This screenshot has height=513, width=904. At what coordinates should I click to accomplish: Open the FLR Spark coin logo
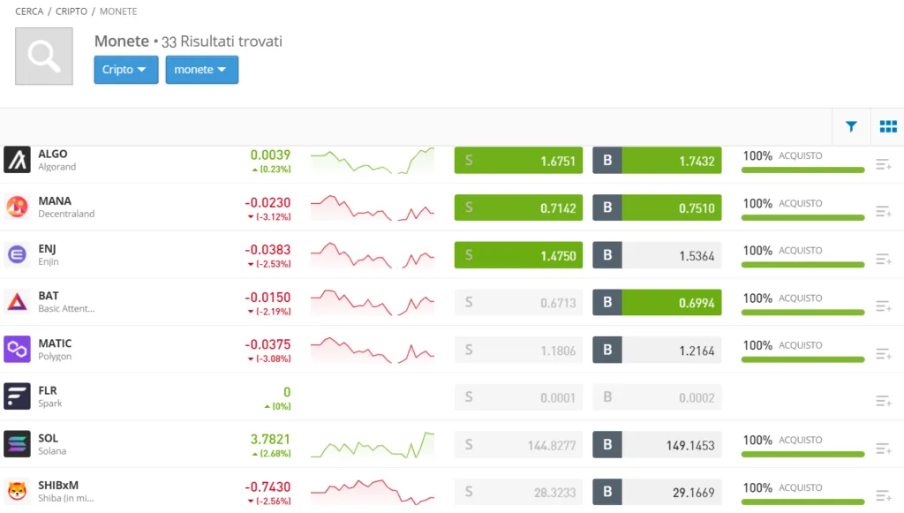[x=18, y=396]
